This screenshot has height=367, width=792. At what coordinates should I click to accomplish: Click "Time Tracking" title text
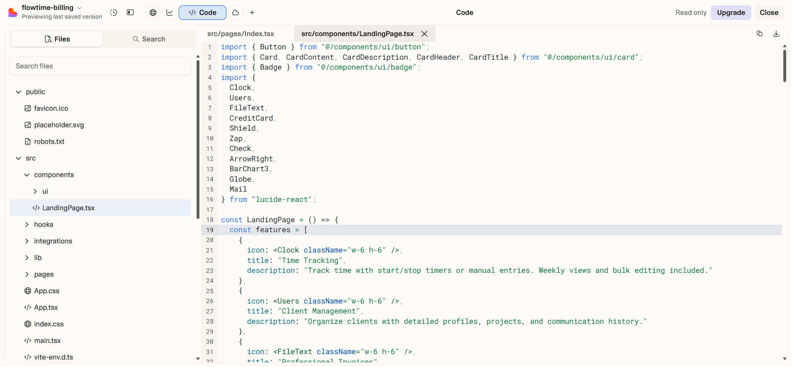(310, 260)
